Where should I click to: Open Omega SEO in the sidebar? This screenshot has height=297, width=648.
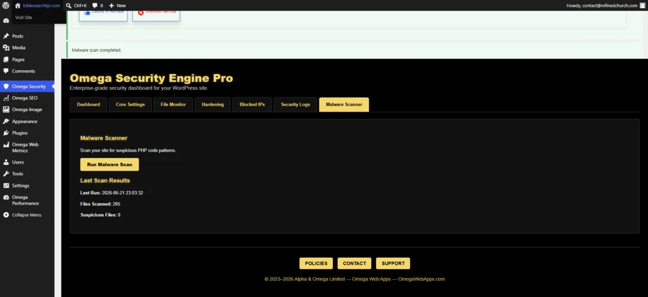click(x=27, y=98)
